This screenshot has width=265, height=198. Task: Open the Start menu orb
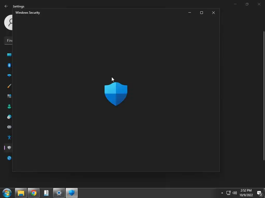click(x=7, y=193)
